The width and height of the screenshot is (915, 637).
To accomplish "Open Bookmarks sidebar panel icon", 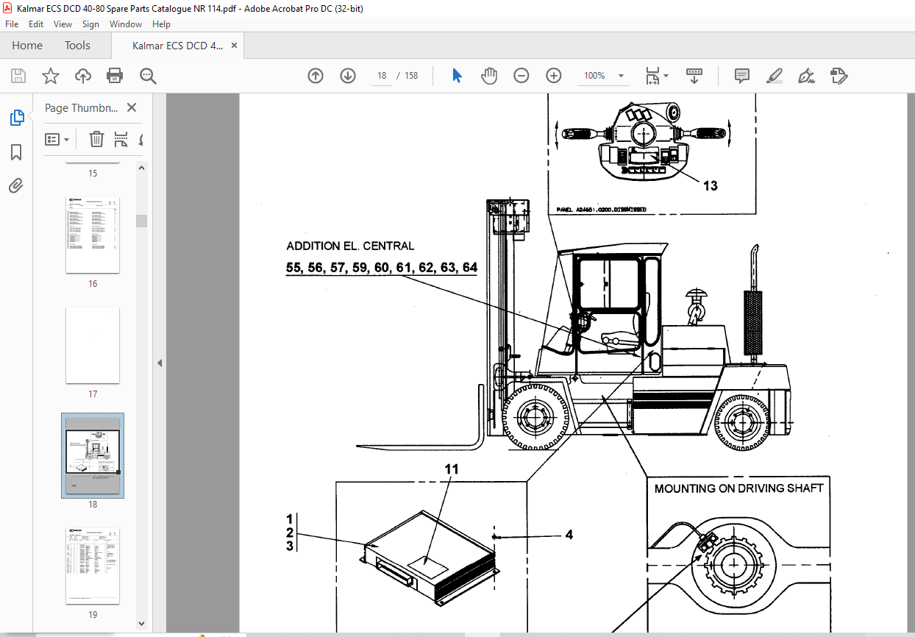I will pyautogui.click(x=16, y=152).
